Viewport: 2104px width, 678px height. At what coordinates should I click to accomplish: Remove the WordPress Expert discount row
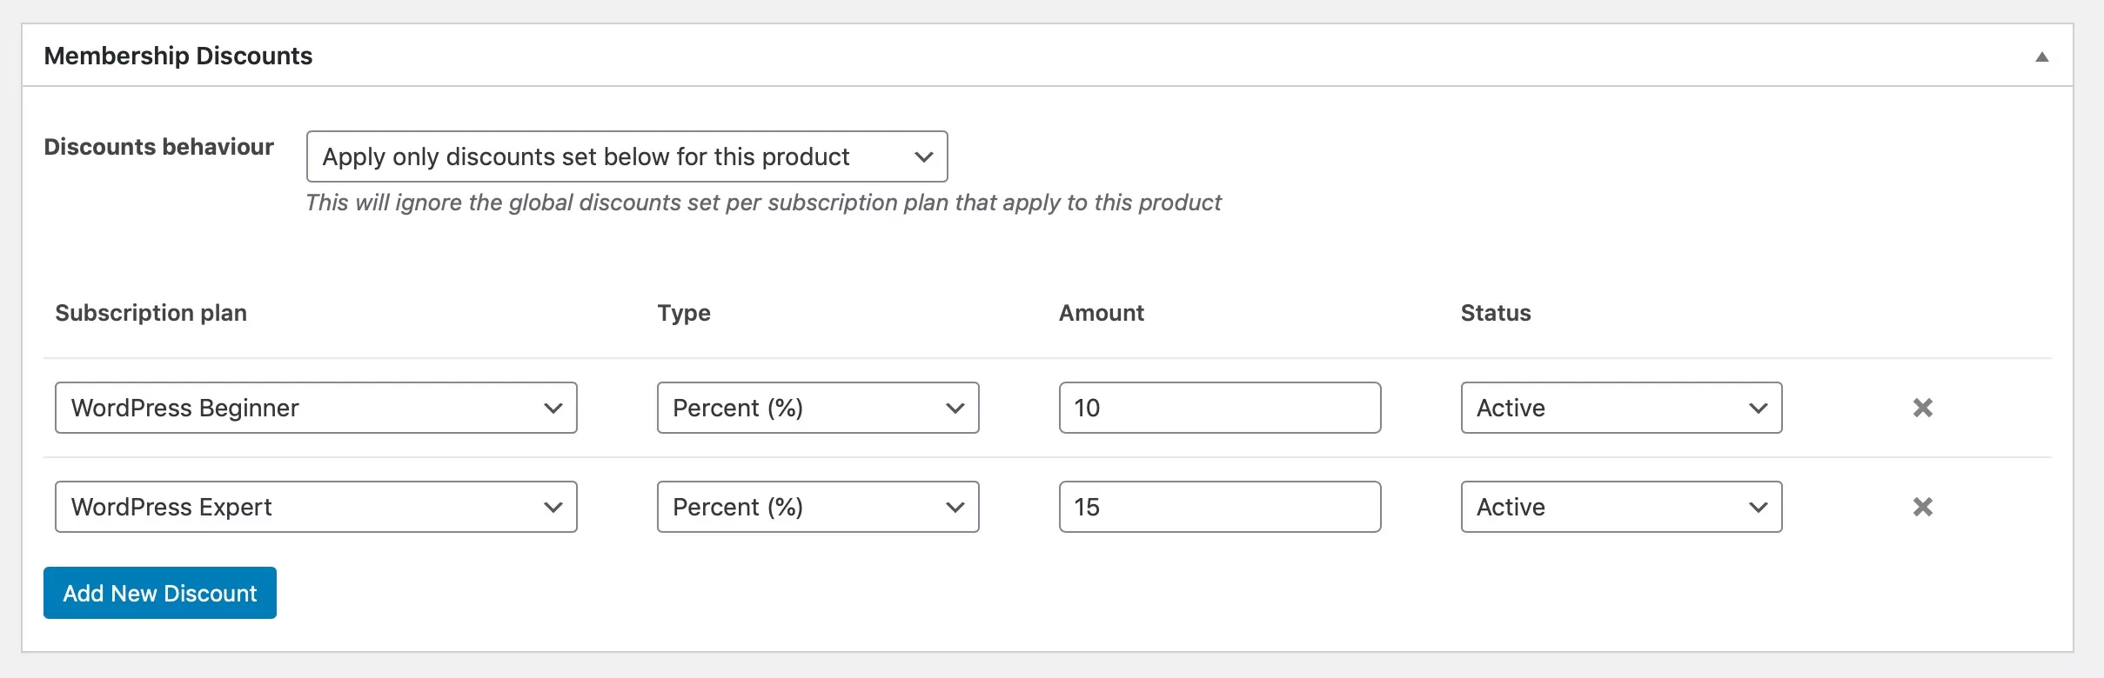click(x=1923, y=507)
